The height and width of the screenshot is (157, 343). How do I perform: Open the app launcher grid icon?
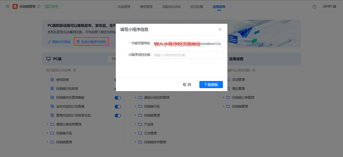point(8,6)
